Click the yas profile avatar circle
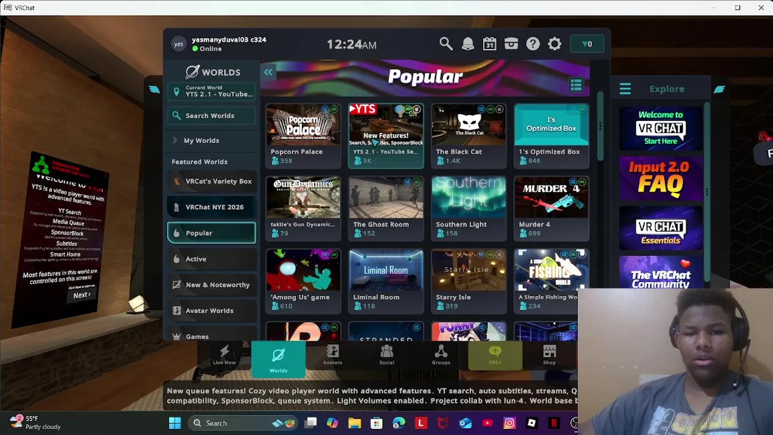The height and width of the screenshot is (435, 773). click(x=178, y=43)
